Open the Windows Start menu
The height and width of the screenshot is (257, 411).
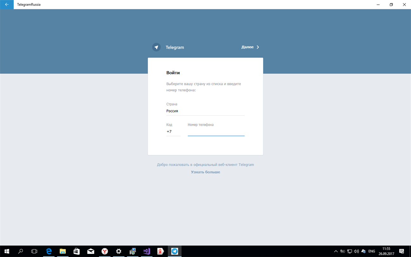click(7, 251)
